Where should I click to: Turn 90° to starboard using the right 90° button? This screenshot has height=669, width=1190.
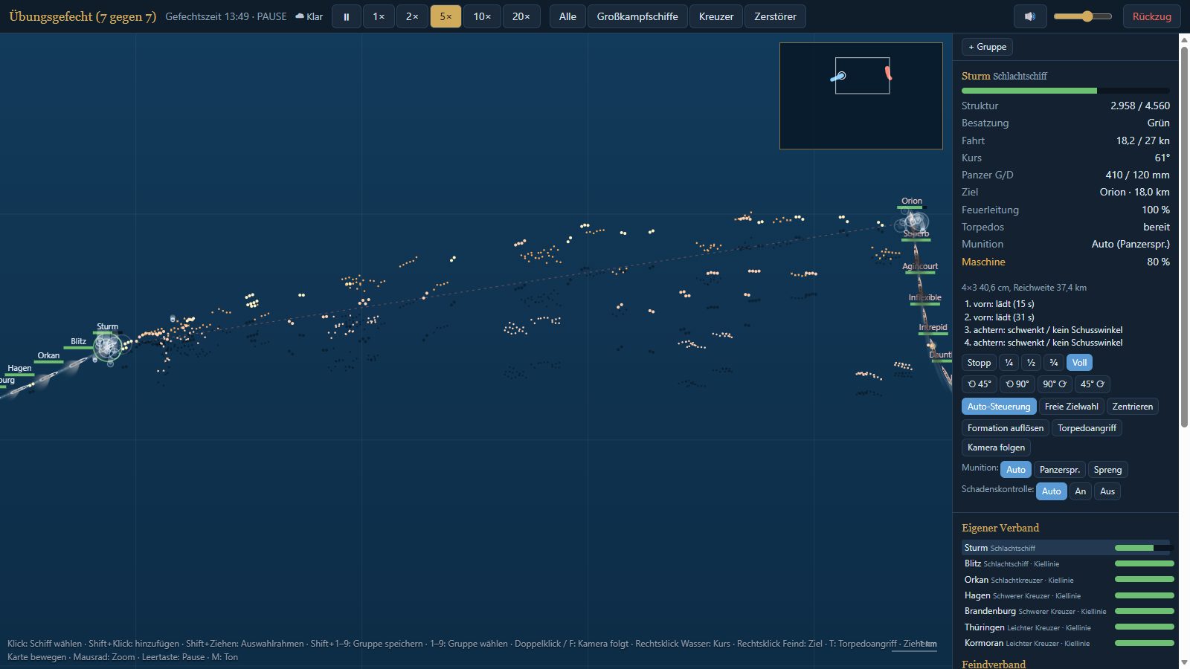(x=1055, y=384)
